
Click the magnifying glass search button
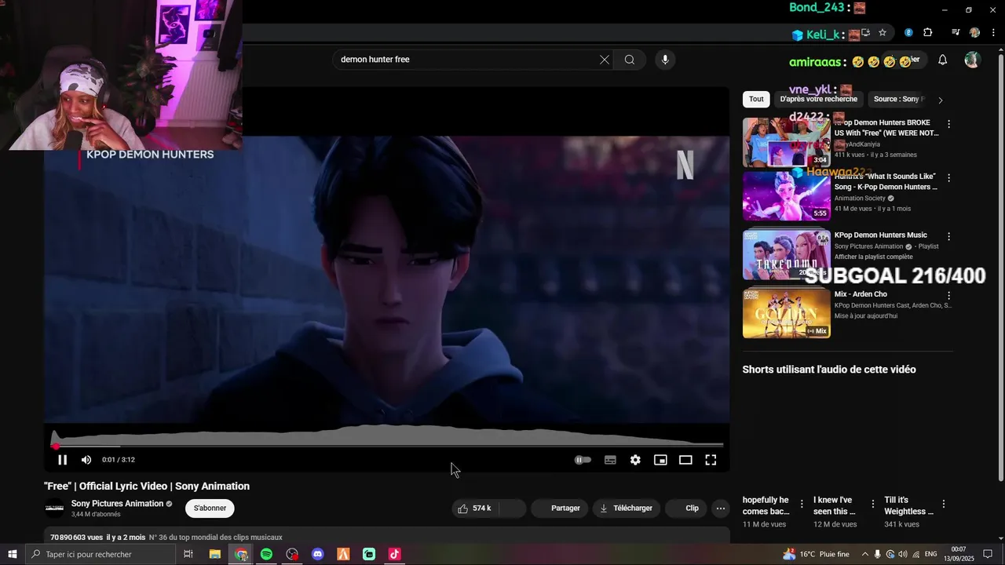[630, 60]
